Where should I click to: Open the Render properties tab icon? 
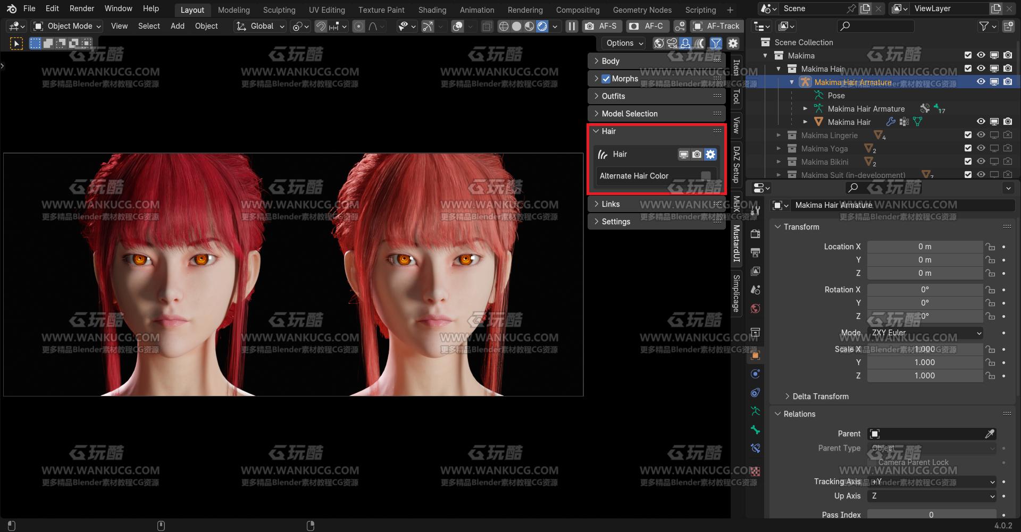pyautogui.click(x=755, y=234)
